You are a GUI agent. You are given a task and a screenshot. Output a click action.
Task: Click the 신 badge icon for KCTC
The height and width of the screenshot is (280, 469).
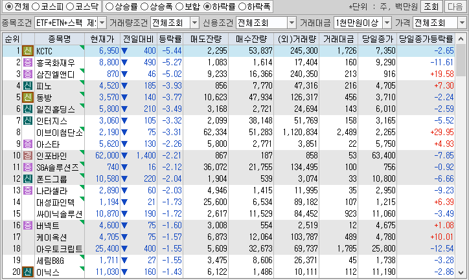tap(28, 50)
